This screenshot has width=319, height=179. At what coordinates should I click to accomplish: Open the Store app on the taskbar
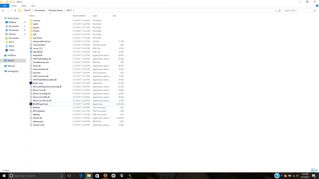(97, 176)
